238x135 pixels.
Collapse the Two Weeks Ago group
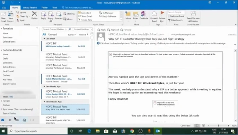44,86
